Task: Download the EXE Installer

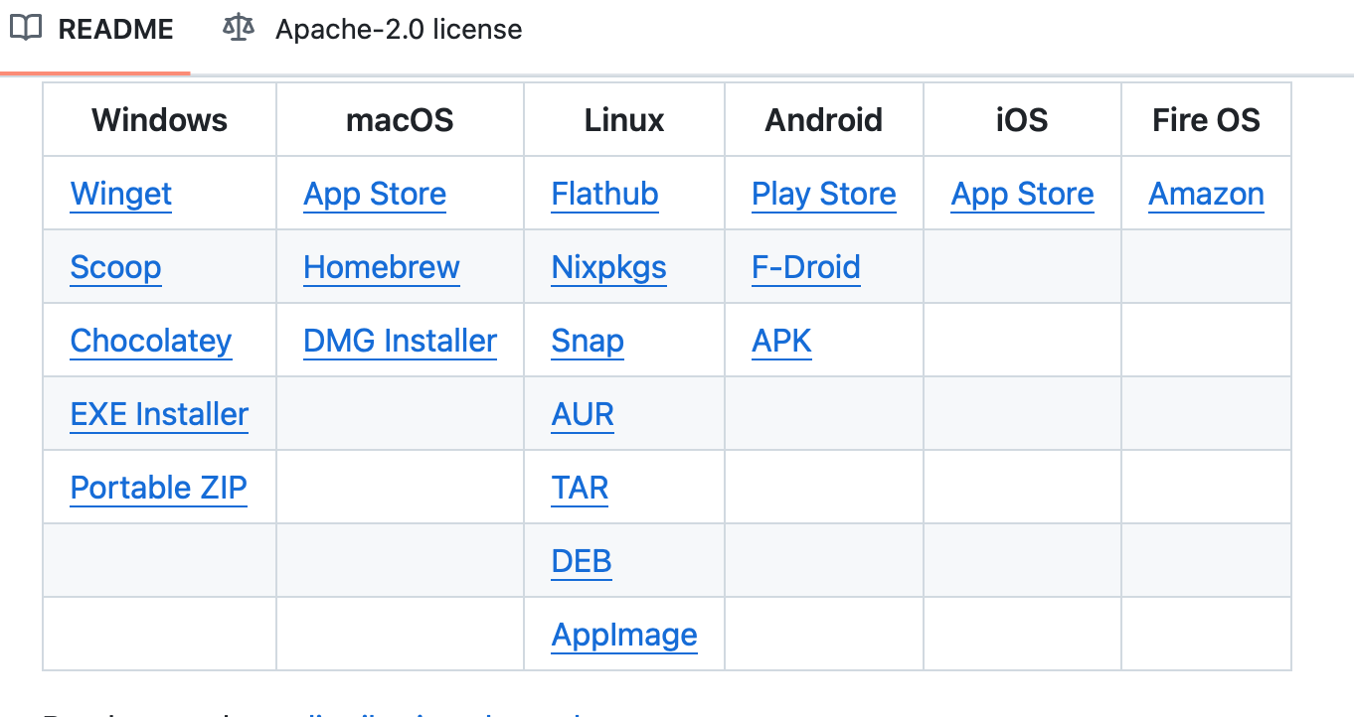Action: pyautogui.click(x=159, y=414)
